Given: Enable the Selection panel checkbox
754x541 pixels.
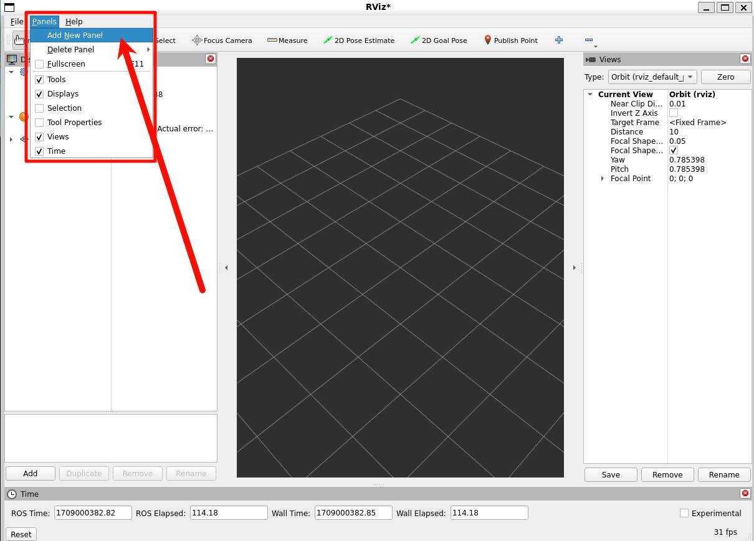Looking at the screenshot, I should (39, 108).
